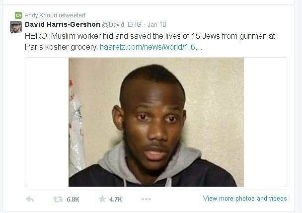302x213 pixels.
Task: Favorite the tweet with the star icon
Action: [x=102, y=199]
